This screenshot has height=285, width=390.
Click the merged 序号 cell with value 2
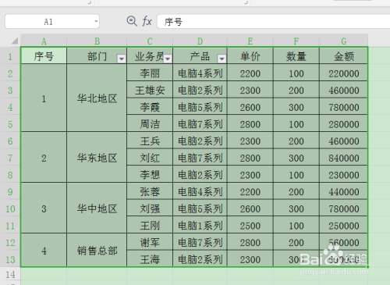click(44, 158)
